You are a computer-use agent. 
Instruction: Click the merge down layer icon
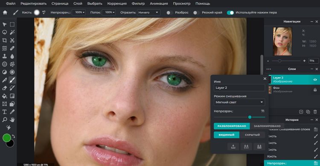click(x=233, y=147)
